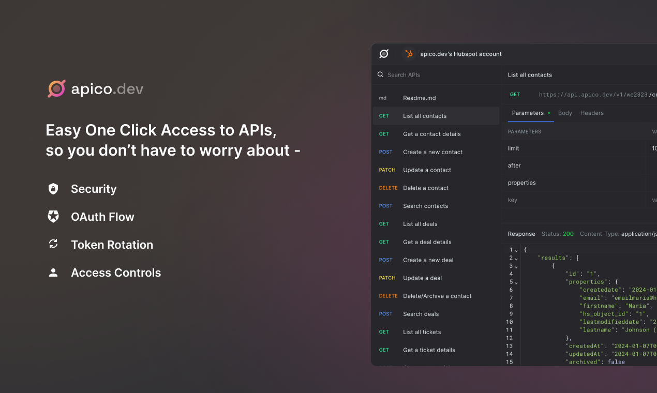Open Get a ticket details endpoint
This screenshot has width=657, height=393.
pyautogui.click(x=436, y=350)
